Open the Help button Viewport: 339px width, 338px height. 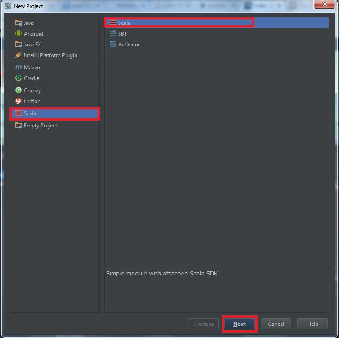[x=312, y=324]
